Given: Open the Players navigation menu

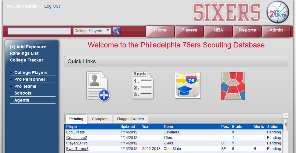Looking at the screenshot, I should 189,31.
